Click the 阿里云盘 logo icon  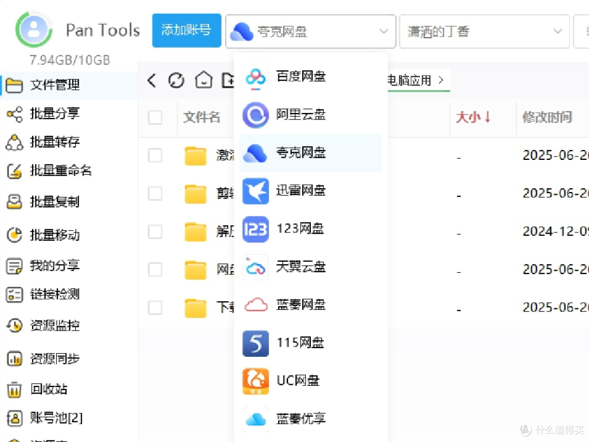[255, 115]
